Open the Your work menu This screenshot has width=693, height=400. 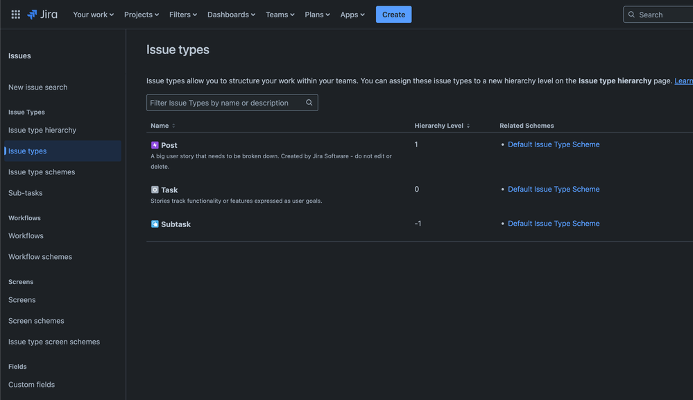pyautogui.click(x=92, y=14)
